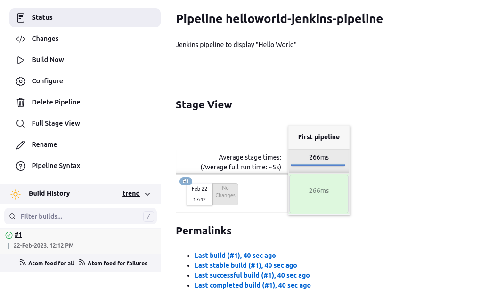Select Build Now in the sidebar
497x296 pixels.
pyautogui.click(x=85, y=60)
